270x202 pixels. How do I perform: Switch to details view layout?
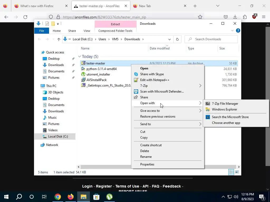point(231,172)
